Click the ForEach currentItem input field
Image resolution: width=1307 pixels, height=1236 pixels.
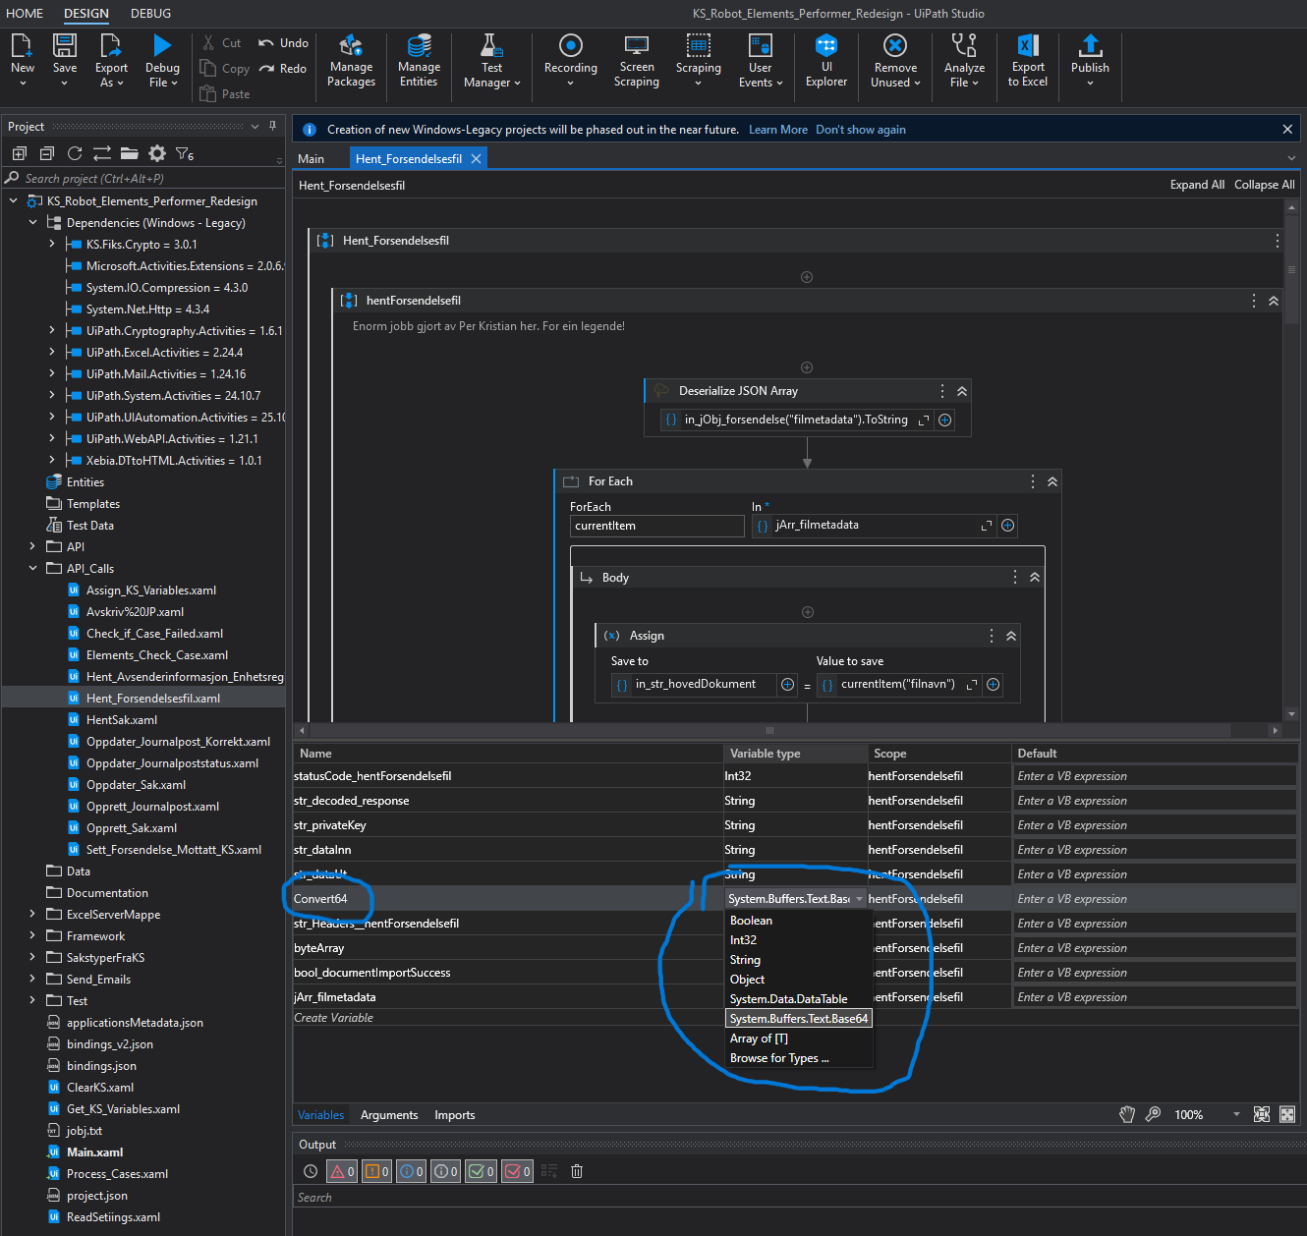coord(656,526)
